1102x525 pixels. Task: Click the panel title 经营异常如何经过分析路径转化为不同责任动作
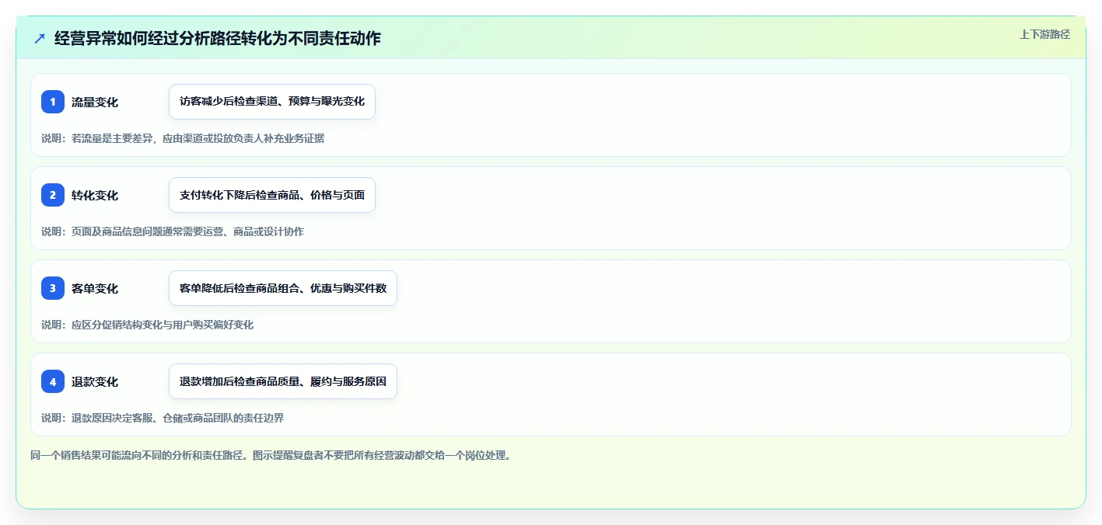point(218,38)
